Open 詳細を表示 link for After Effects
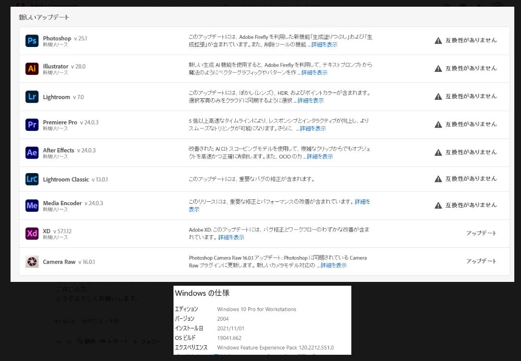Viewport: 521px width, 361px height. pyautogui.click(x=320, y=156)
